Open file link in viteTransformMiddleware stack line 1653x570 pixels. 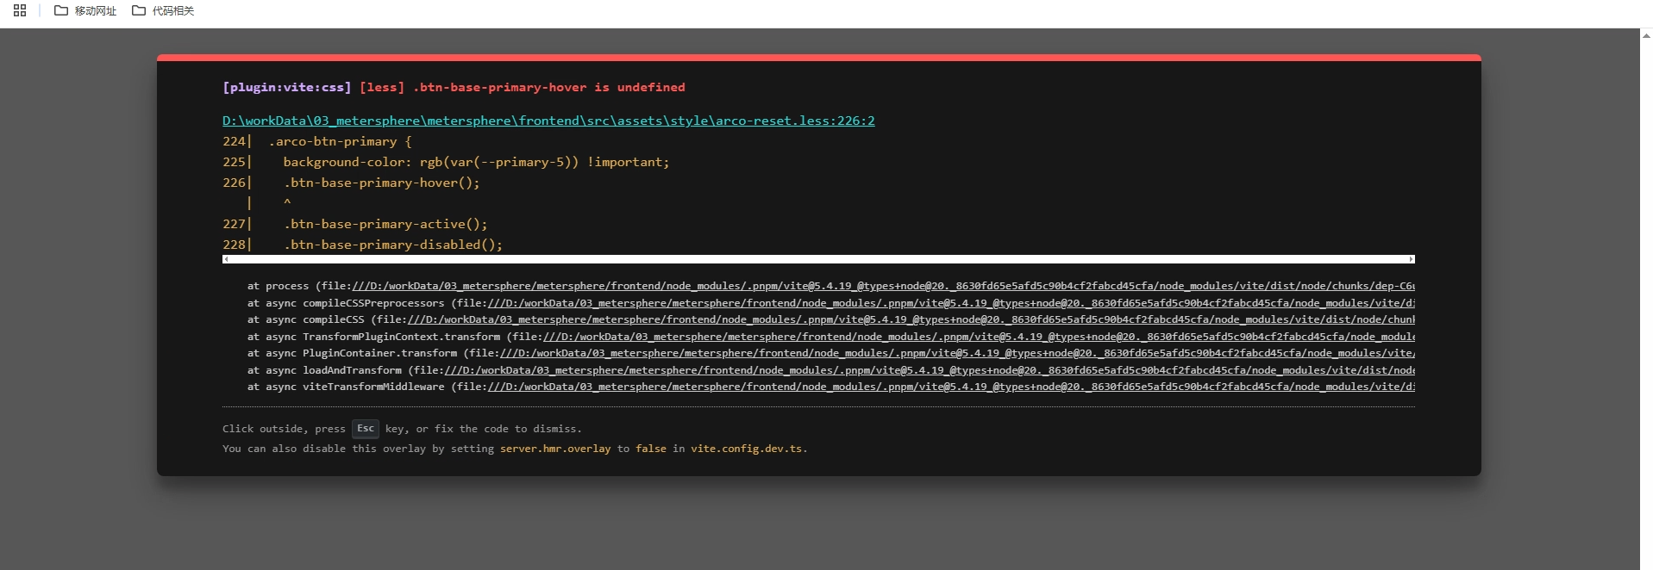tap(951, 387)
